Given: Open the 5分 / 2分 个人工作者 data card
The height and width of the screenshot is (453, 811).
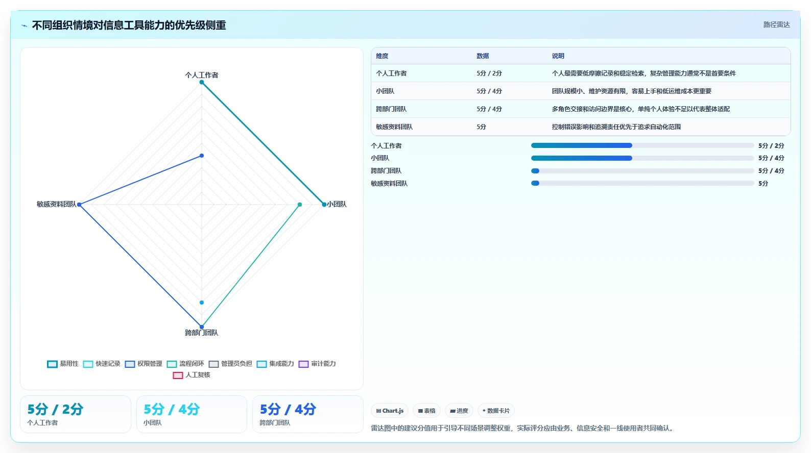Looking at the screenshot, I should (x=76, y=414).
